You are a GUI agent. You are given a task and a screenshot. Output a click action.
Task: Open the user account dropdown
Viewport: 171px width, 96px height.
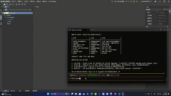145,1
